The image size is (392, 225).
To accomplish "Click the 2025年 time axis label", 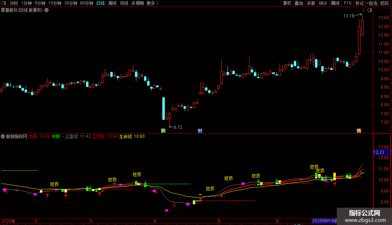I will pyautogui.click(x=8, y=221).
